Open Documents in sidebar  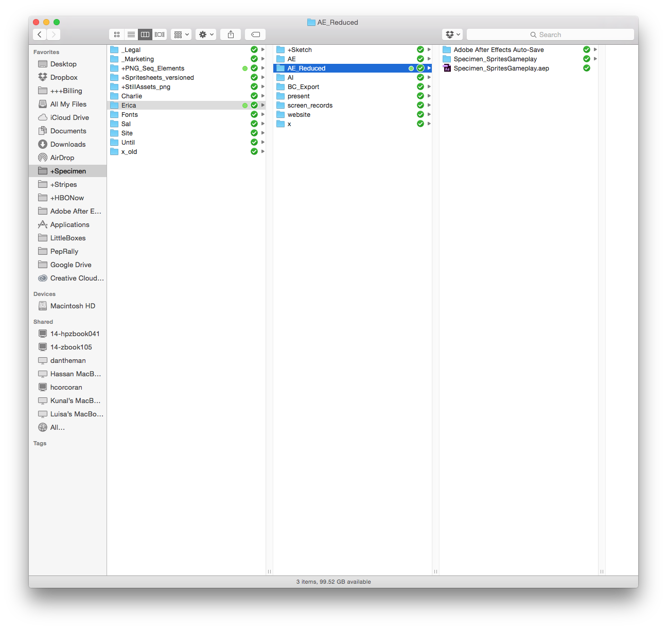coord(67,131)
